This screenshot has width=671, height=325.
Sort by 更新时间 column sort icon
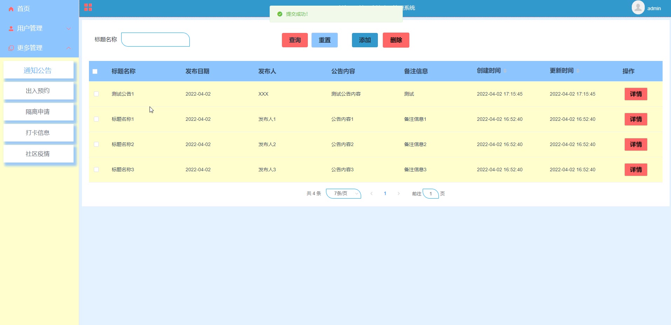click(578, 71)
